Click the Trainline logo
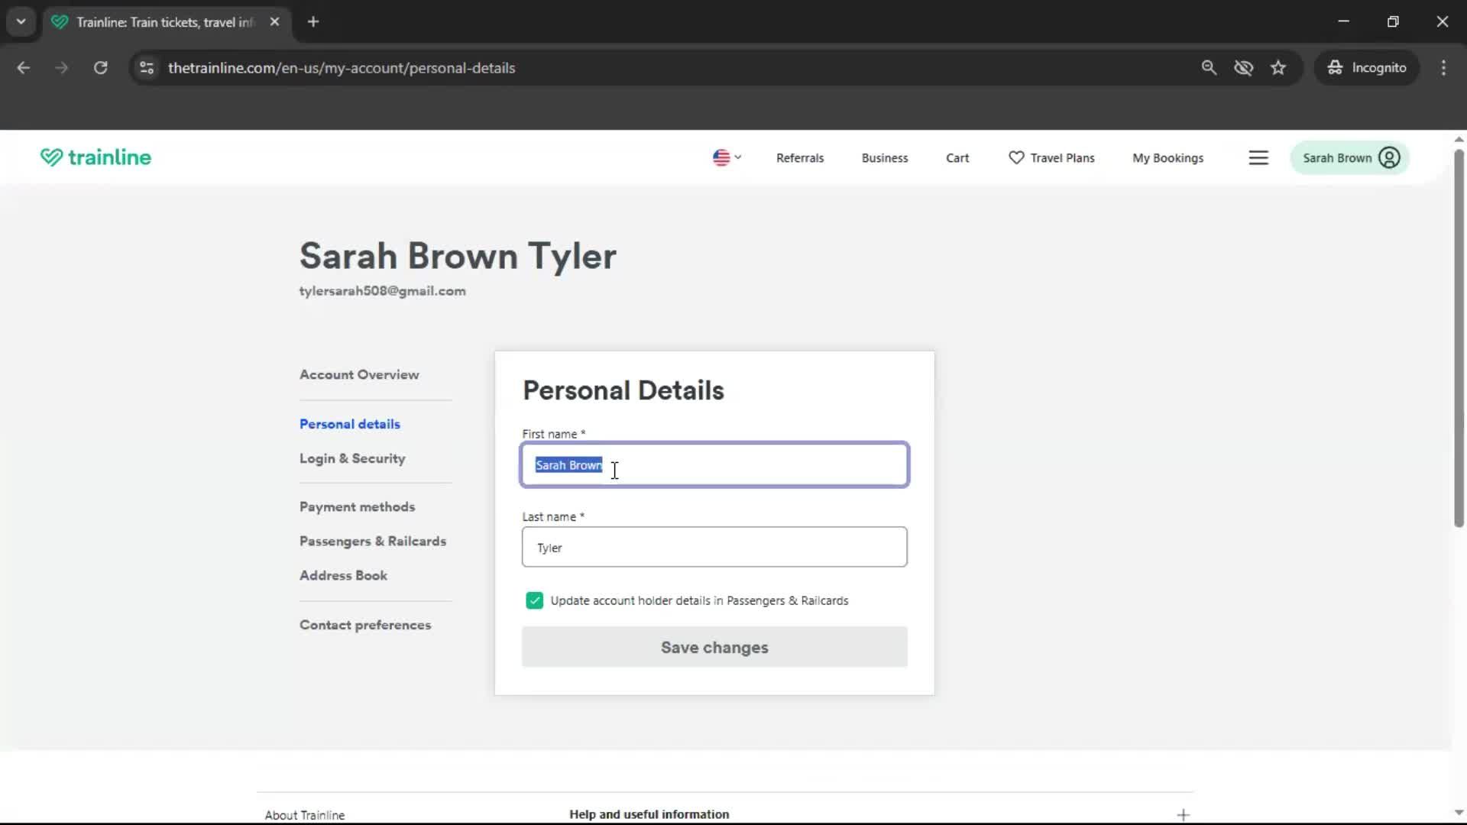 click(x=95, y=157)
